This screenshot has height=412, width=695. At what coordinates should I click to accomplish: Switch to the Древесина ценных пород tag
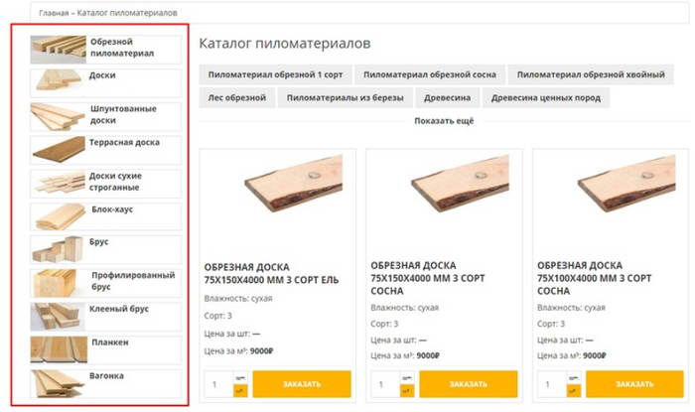(x=545, y=97)
